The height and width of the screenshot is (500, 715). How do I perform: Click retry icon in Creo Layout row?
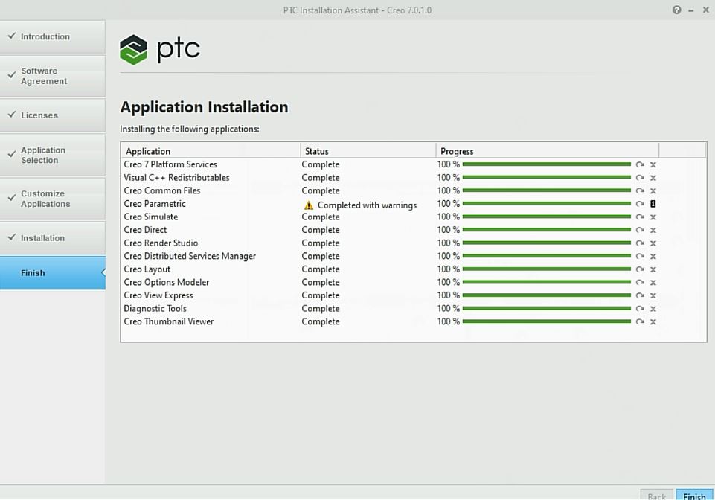pos(640,269)
